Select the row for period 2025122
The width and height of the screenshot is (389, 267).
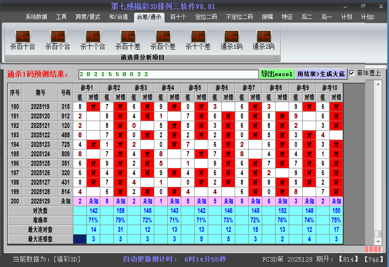coord(175,135)
